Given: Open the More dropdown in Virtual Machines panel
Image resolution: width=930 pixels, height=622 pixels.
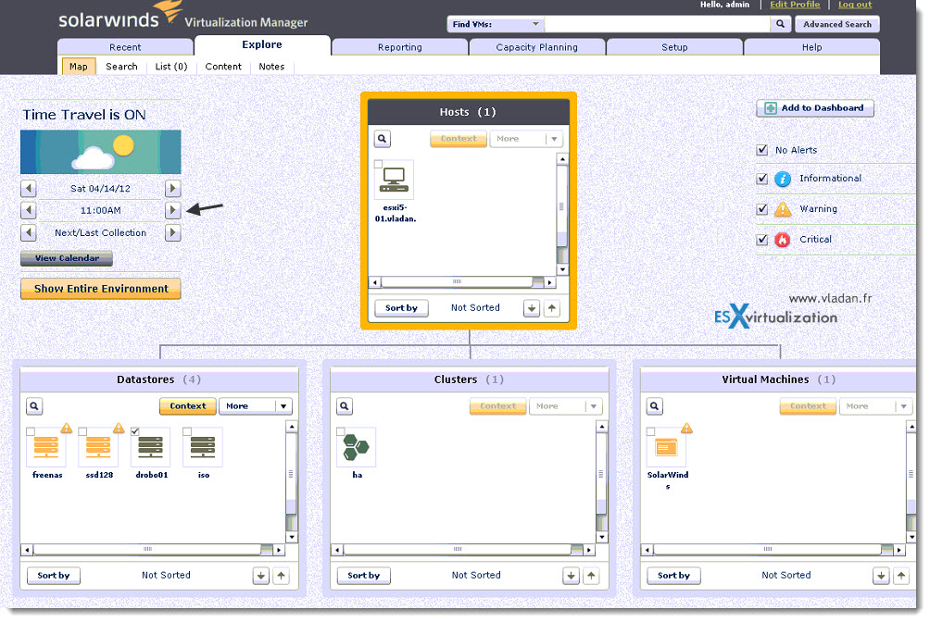Looking at the screenshot, I should [x=875, y=406].
